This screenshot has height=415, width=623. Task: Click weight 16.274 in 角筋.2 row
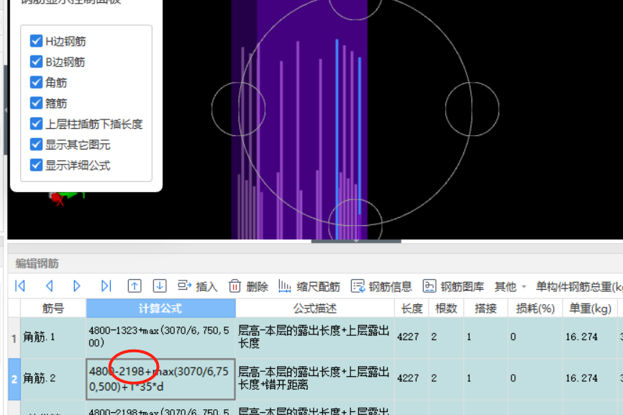[x=582, y=378]
